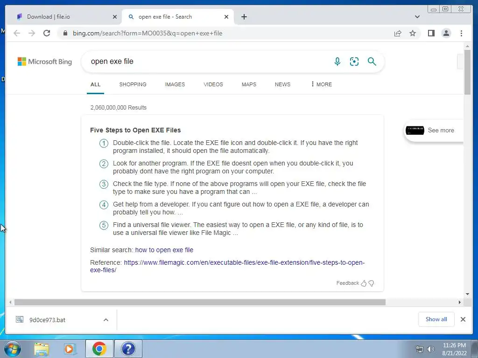Click the network tray icon
Screen dimensions: 478x358
[x=420, y=349]
